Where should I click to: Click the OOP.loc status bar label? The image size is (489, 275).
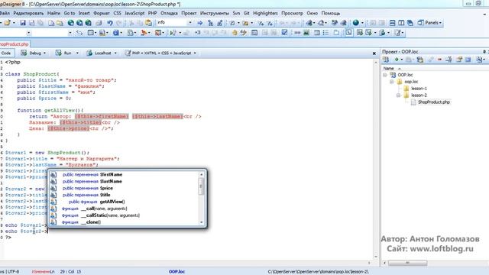(x=176, y=272)
